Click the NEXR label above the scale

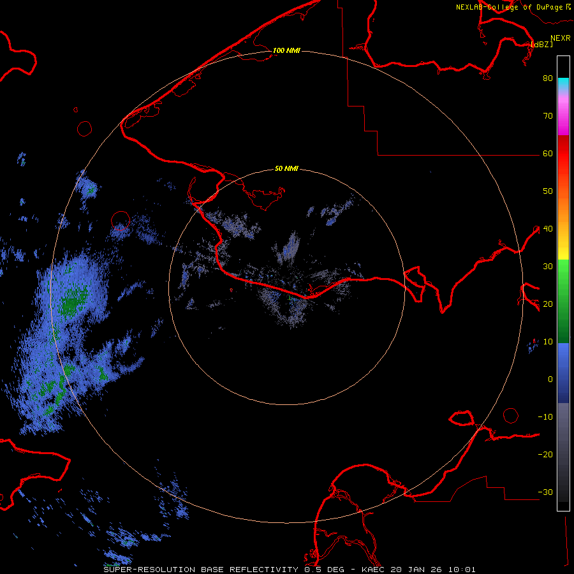point(561,38)
